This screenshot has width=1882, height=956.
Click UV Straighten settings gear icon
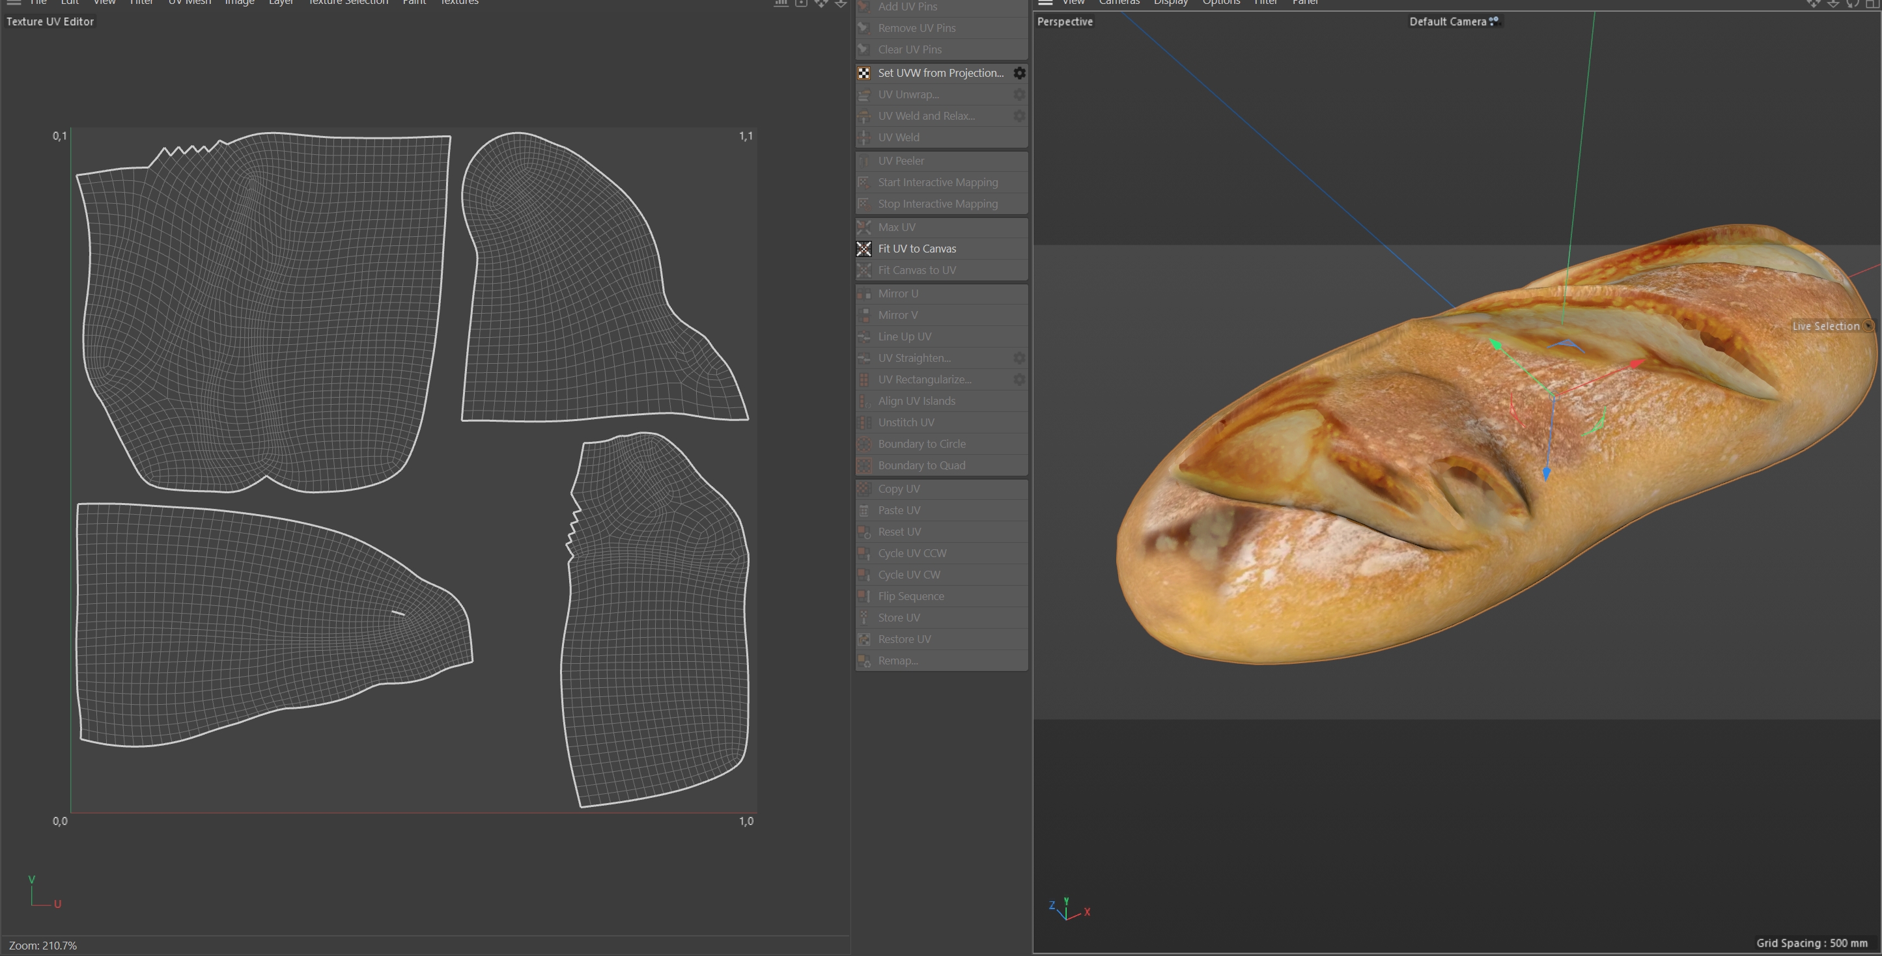click(1019, 358)
